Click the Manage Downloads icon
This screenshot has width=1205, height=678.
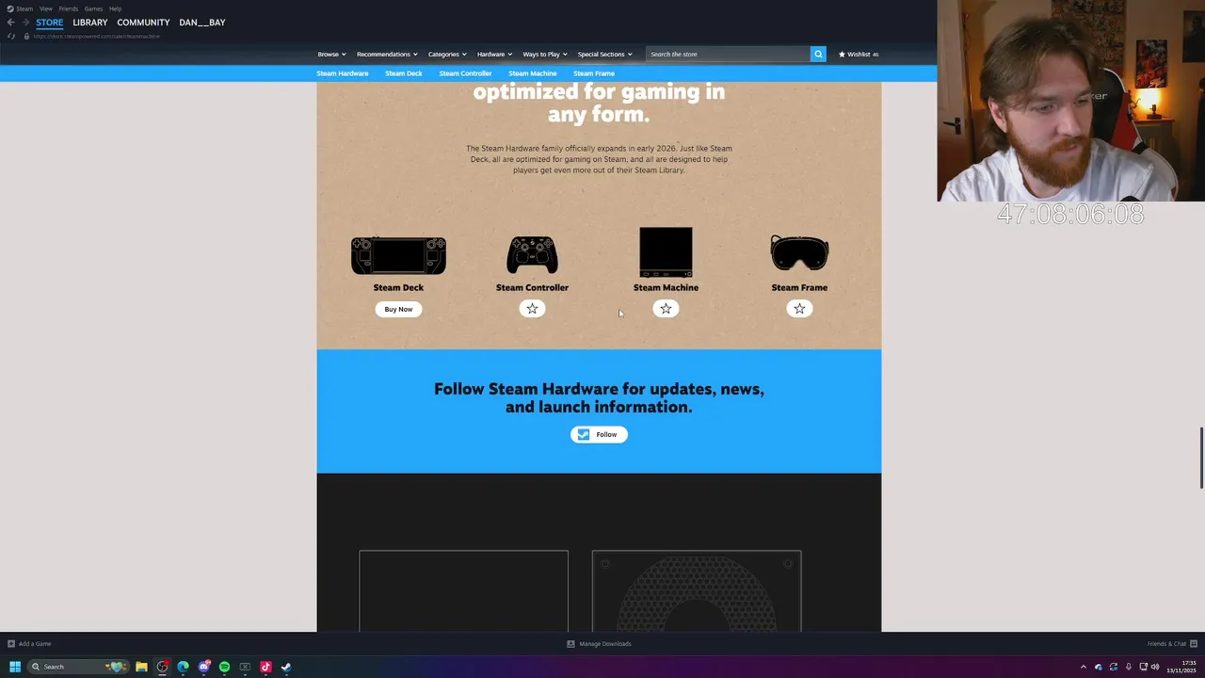570,644
